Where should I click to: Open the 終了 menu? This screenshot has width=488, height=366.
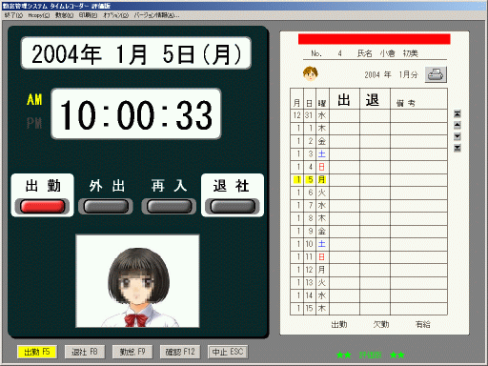point(13,15)
